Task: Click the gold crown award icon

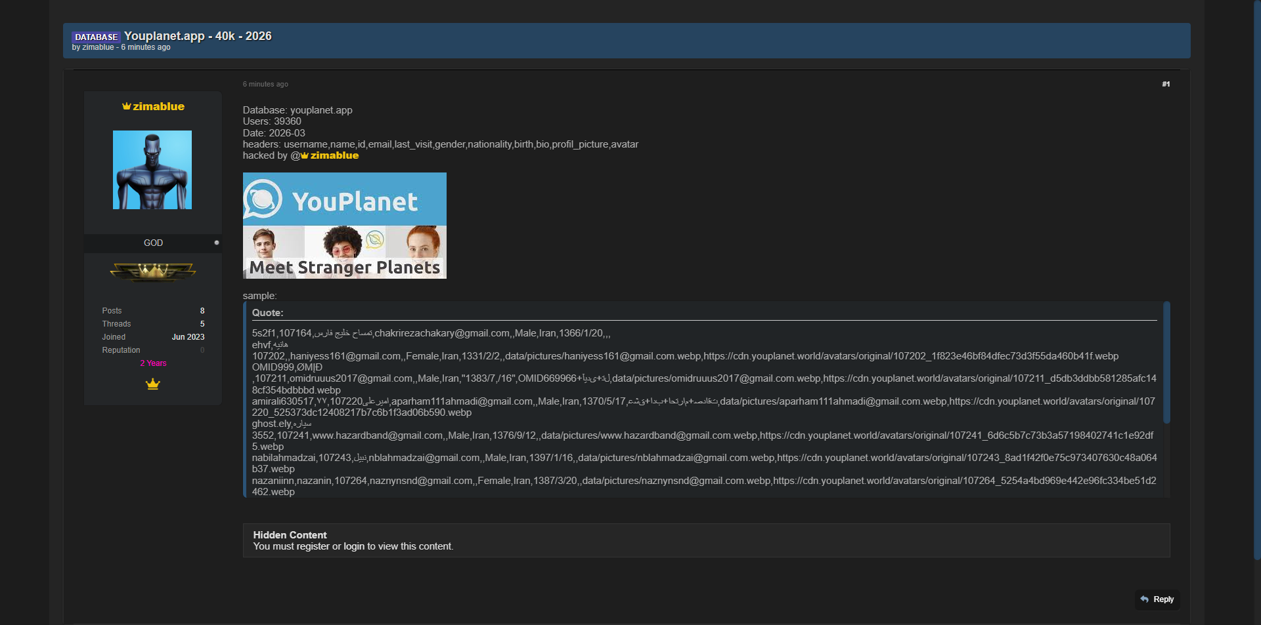Action: click(153, 384)
